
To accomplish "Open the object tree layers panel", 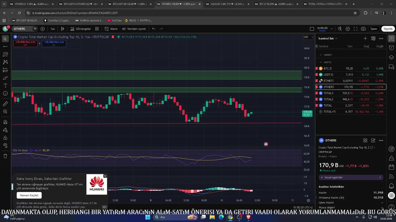I will click(391, 57).
